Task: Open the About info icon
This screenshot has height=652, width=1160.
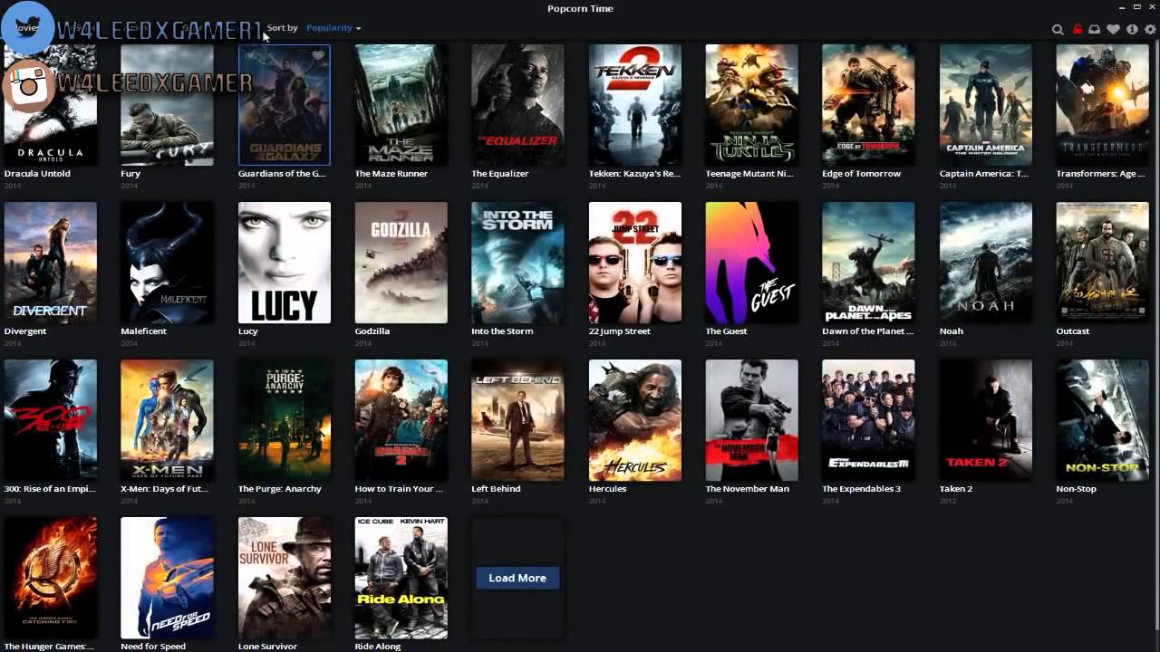Action: (1132, 29)
